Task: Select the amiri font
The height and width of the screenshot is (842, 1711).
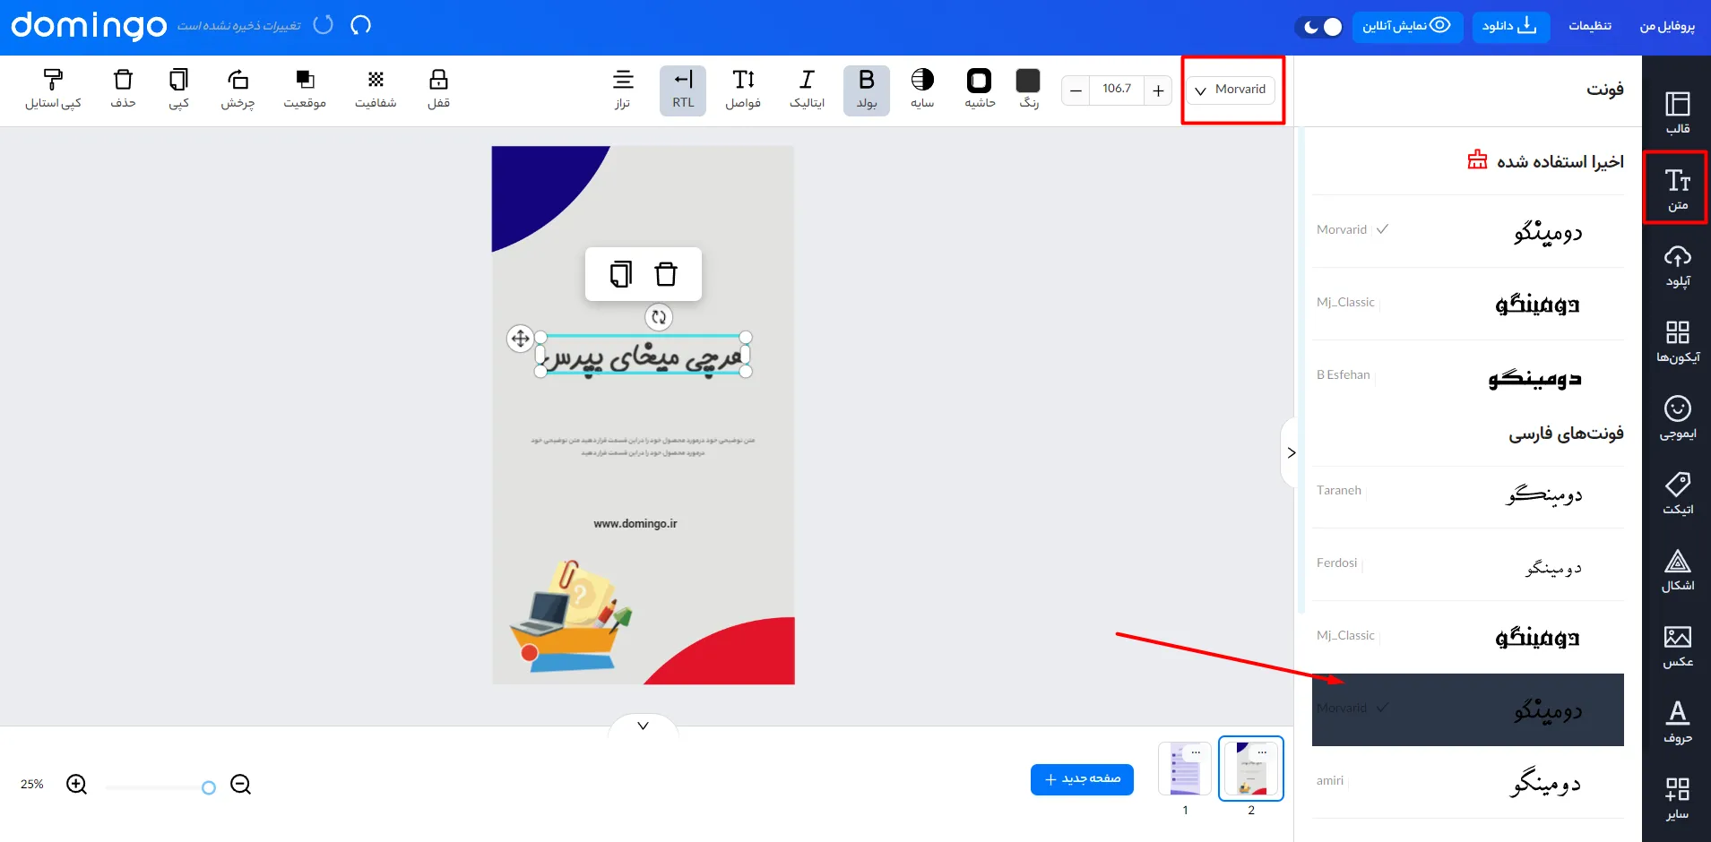Action: pos(1468,782)
